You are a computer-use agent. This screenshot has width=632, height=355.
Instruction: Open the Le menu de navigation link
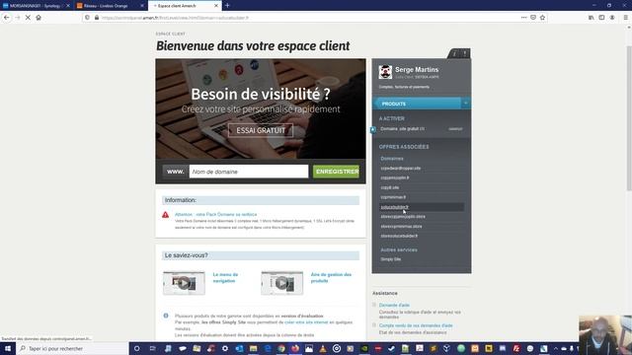pos(225,278)
